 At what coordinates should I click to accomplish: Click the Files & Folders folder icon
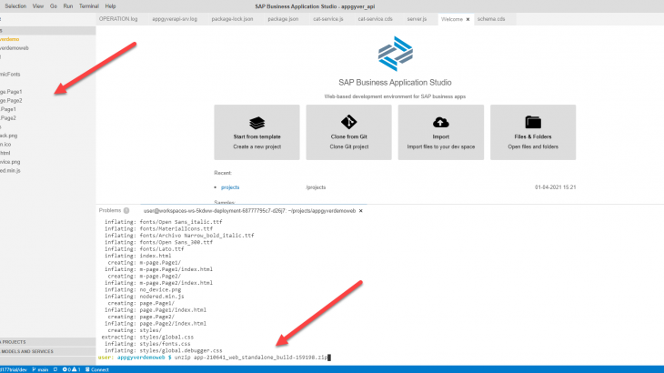pos(533,122)
